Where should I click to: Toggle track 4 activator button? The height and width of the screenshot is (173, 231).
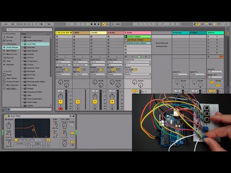pyautogui.click(x=112, y=102)
